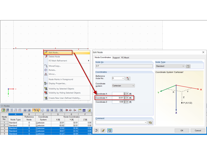Click the right arrow icon in Nodes toolbar
This screenshot has width=207, height=155.
[29, 110]
